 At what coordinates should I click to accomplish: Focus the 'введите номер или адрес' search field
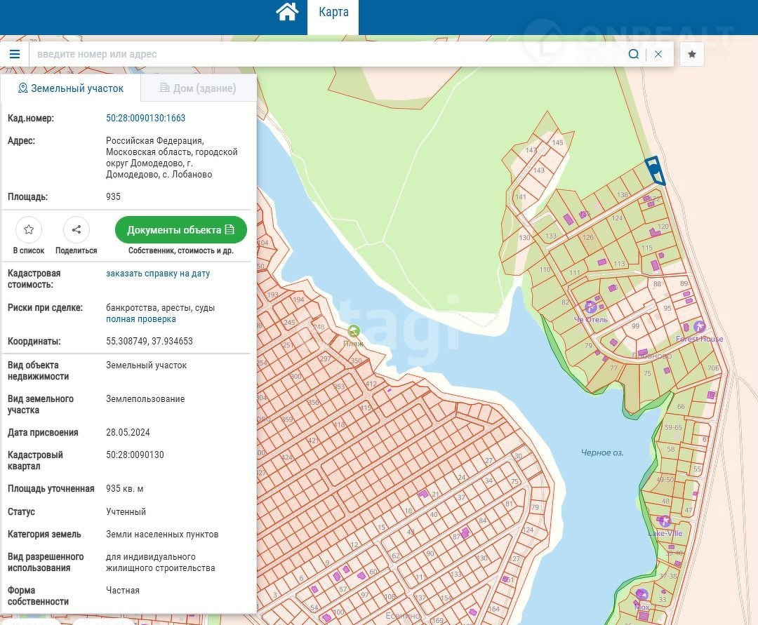click(x=323, y=54)
